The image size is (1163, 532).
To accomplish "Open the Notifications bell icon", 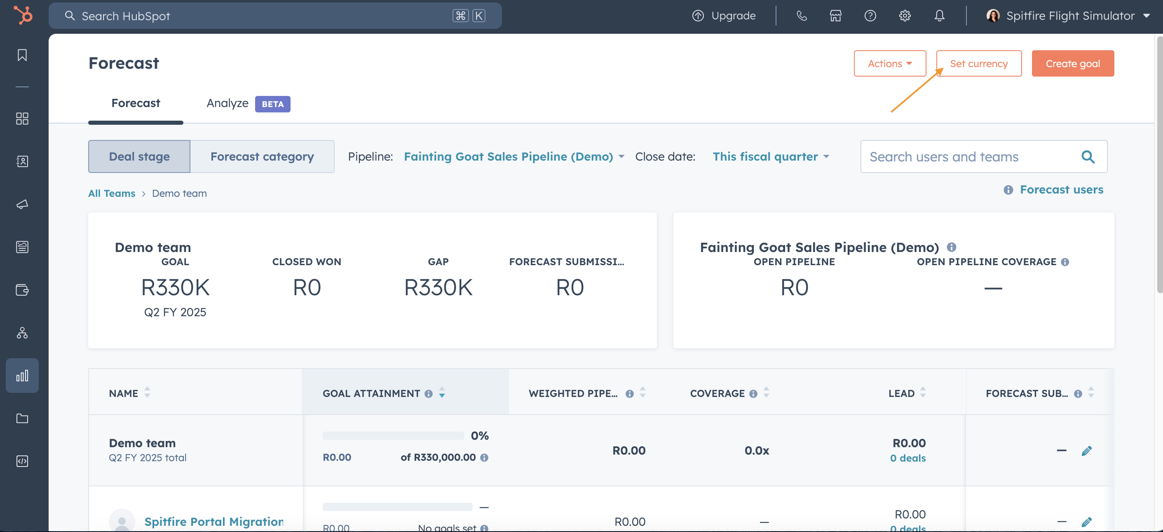I will point(939,16).
